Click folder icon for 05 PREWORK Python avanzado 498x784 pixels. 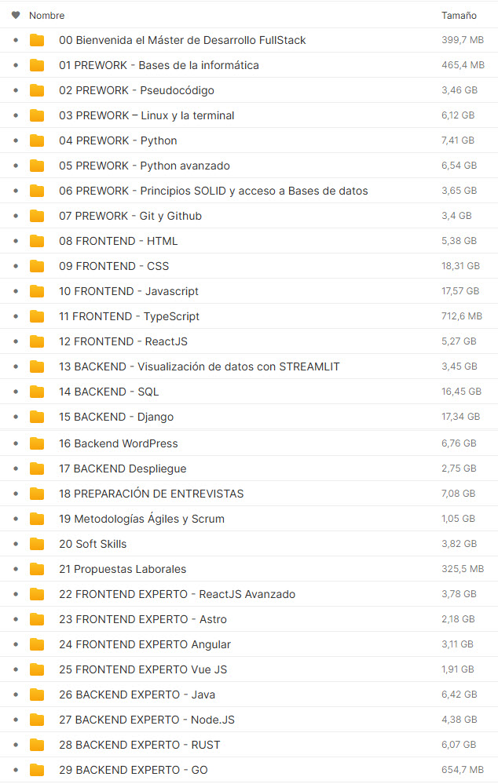37,166
